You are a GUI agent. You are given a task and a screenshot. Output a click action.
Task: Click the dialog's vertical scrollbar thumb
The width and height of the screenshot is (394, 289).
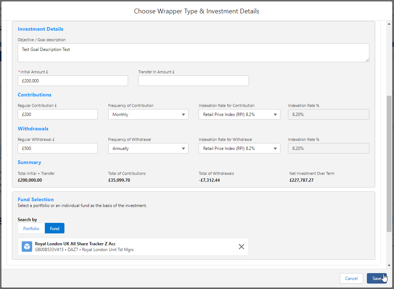click(389, 164)
